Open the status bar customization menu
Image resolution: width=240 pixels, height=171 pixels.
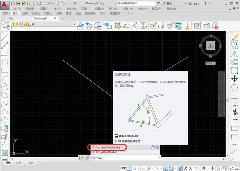pyautogui.click(x=237, y=168)
